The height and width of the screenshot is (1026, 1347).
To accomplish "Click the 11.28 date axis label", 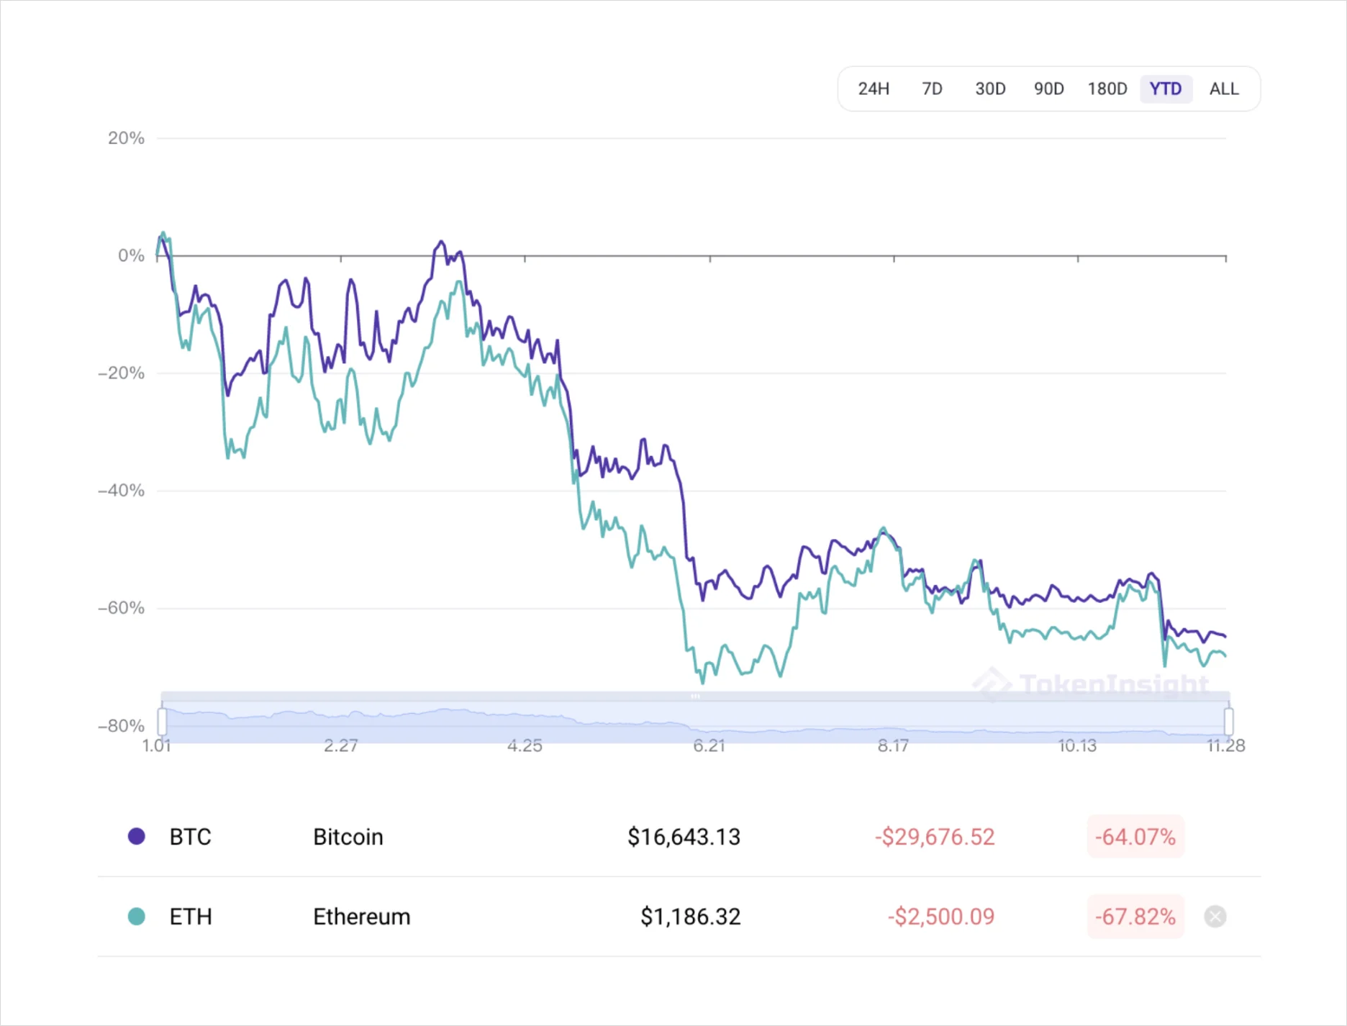I will point(1225,746).
